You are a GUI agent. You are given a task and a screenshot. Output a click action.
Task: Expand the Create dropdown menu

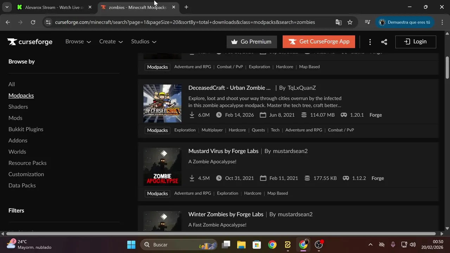pyautogui.click(x=111, y=41)
